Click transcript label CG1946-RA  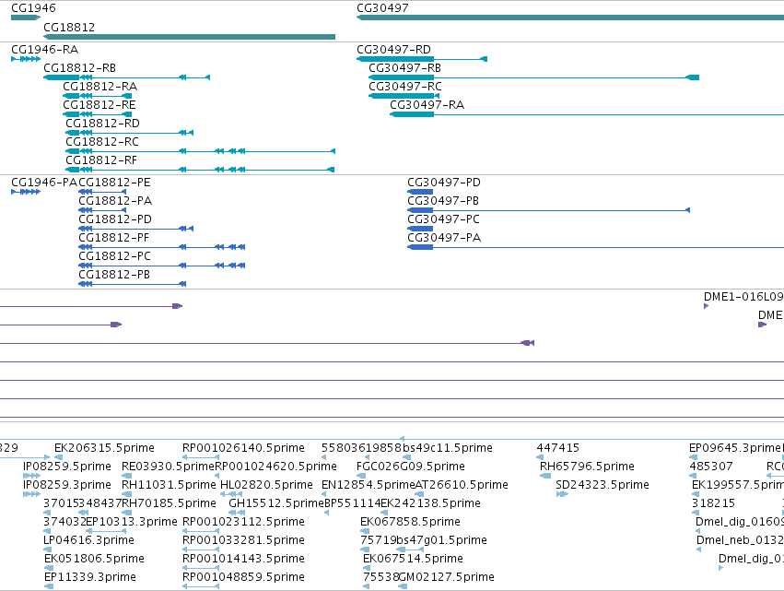tap(44, 50)
